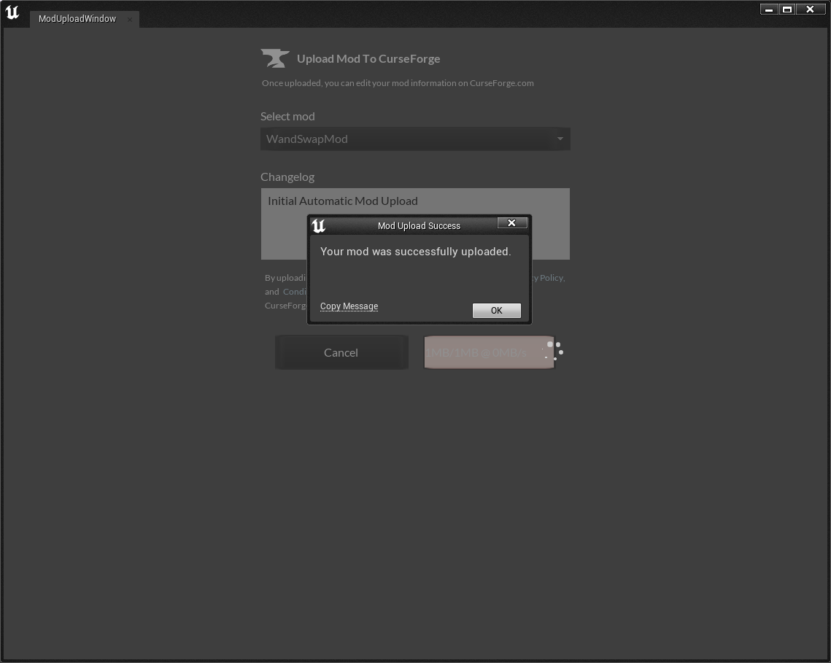Click the upload progress button showing 1MB/1MB
The height and width of the screenshot is (663, 831).
pos(489,352)
